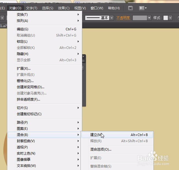Click the 不透明度 link

[x=123, y=18]
